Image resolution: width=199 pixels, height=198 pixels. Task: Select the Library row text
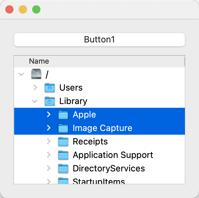click(73, 101)
